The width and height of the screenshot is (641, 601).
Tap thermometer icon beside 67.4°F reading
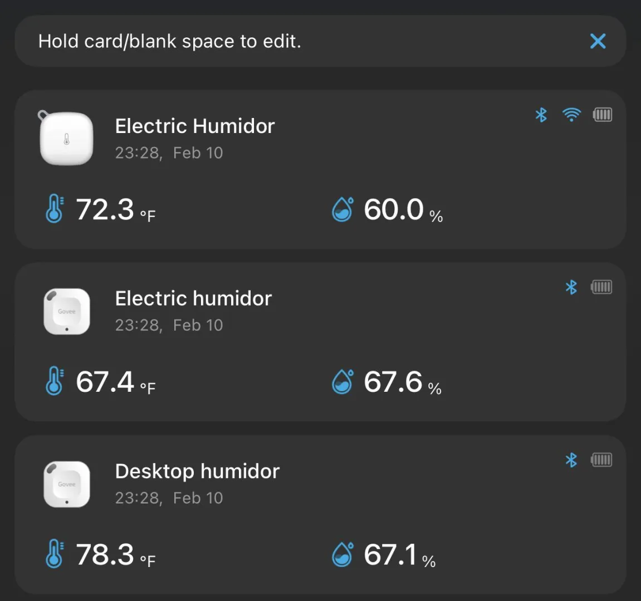pyautogui.click(x=54, y=381)
